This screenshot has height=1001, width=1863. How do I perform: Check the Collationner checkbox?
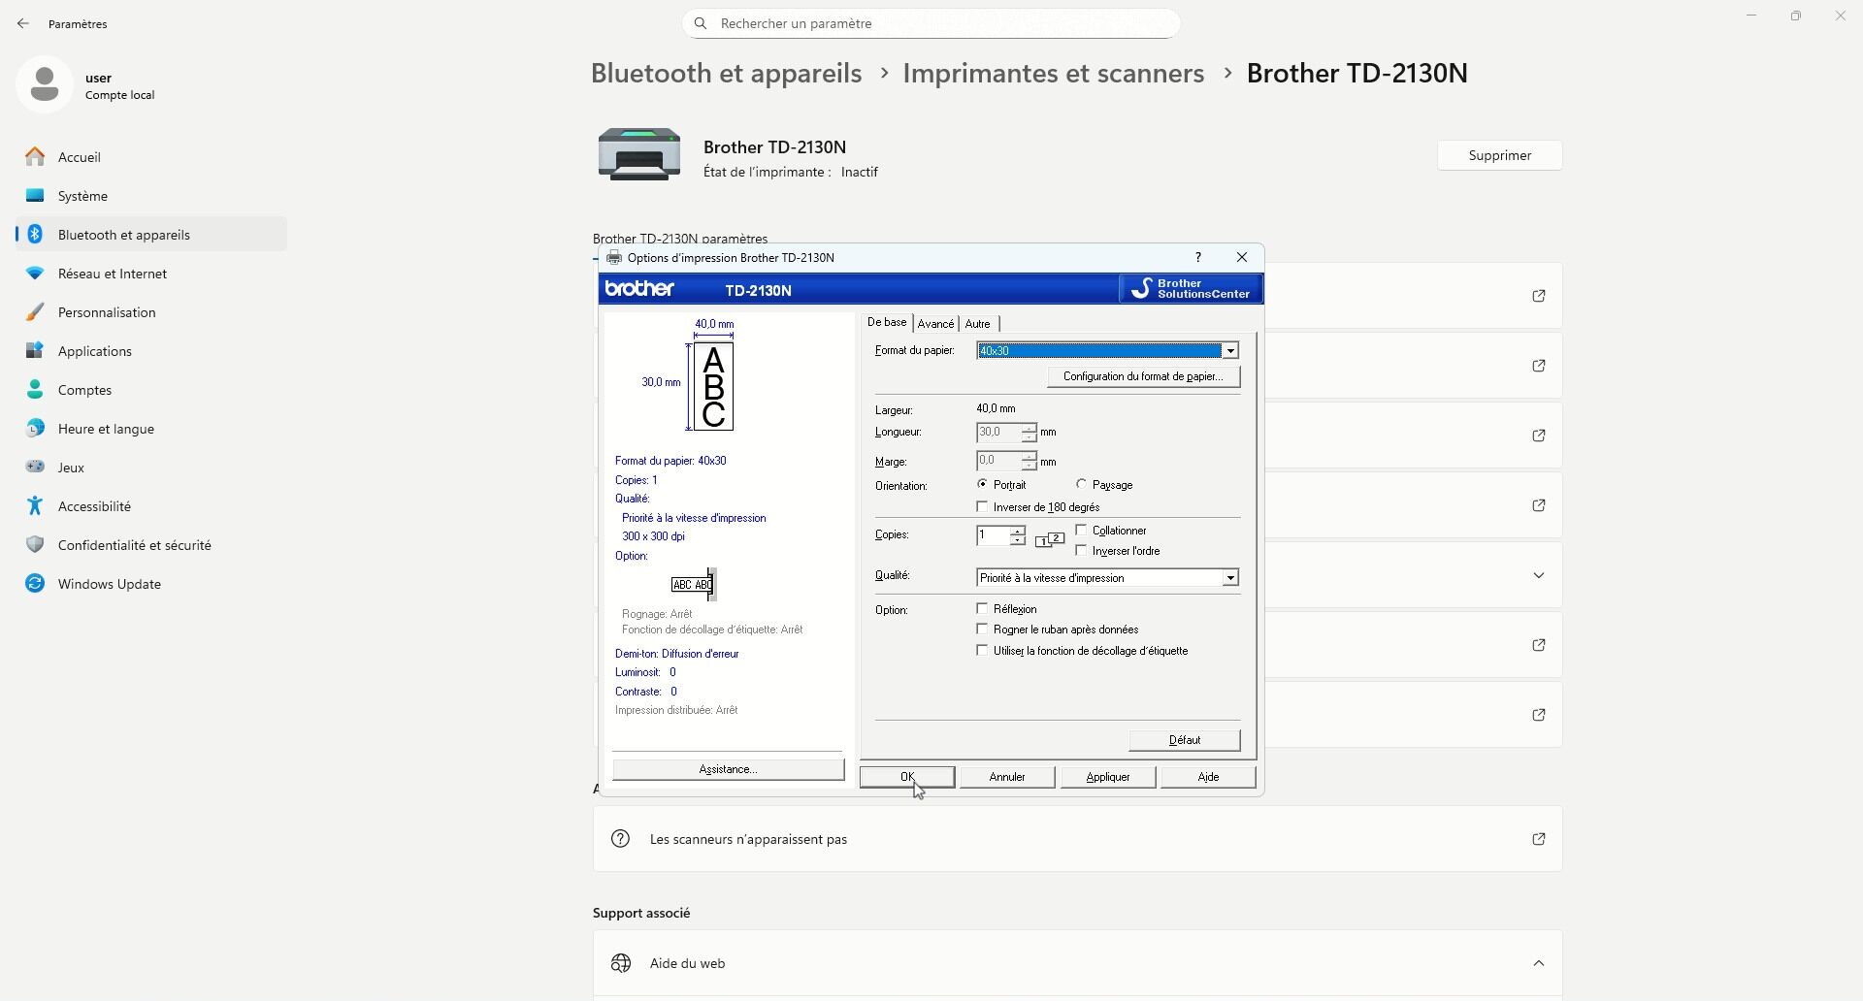pos(1082,530)
